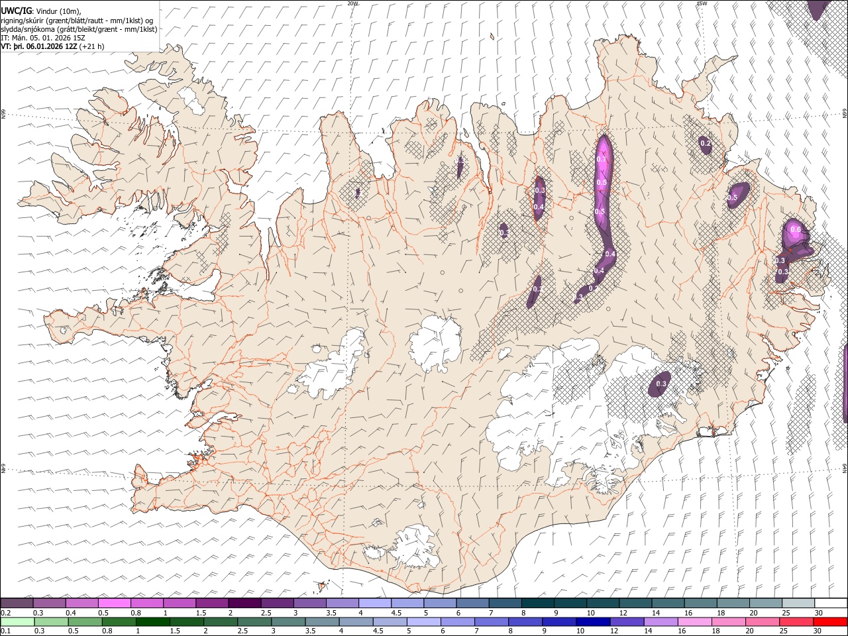Click the 'VT: þri. 06.01.2026 12Z' valid time
The image size is (848, 636).
point(38,46)
